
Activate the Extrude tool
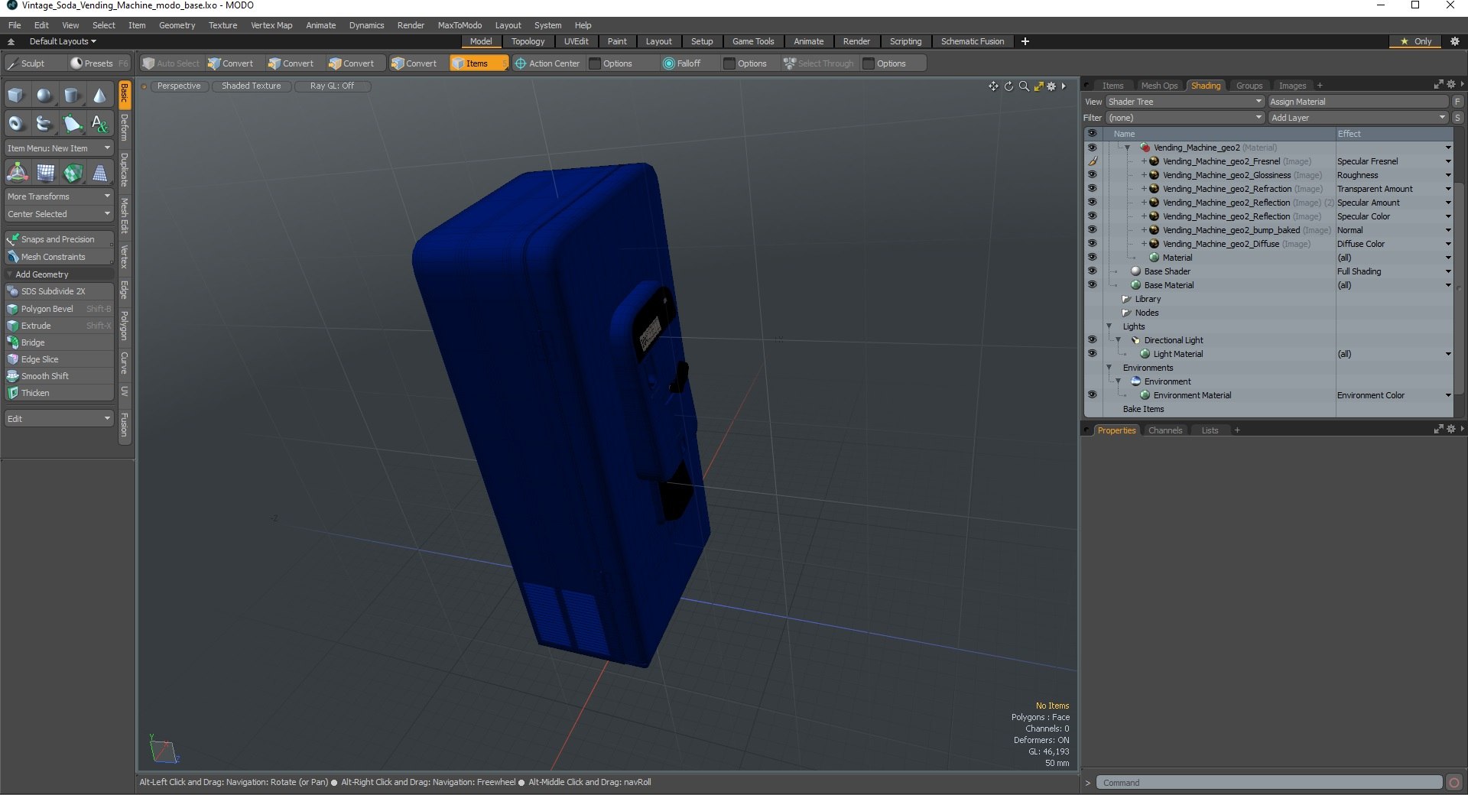(59, 326)
